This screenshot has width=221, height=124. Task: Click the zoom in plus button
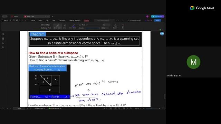(160, 108)
